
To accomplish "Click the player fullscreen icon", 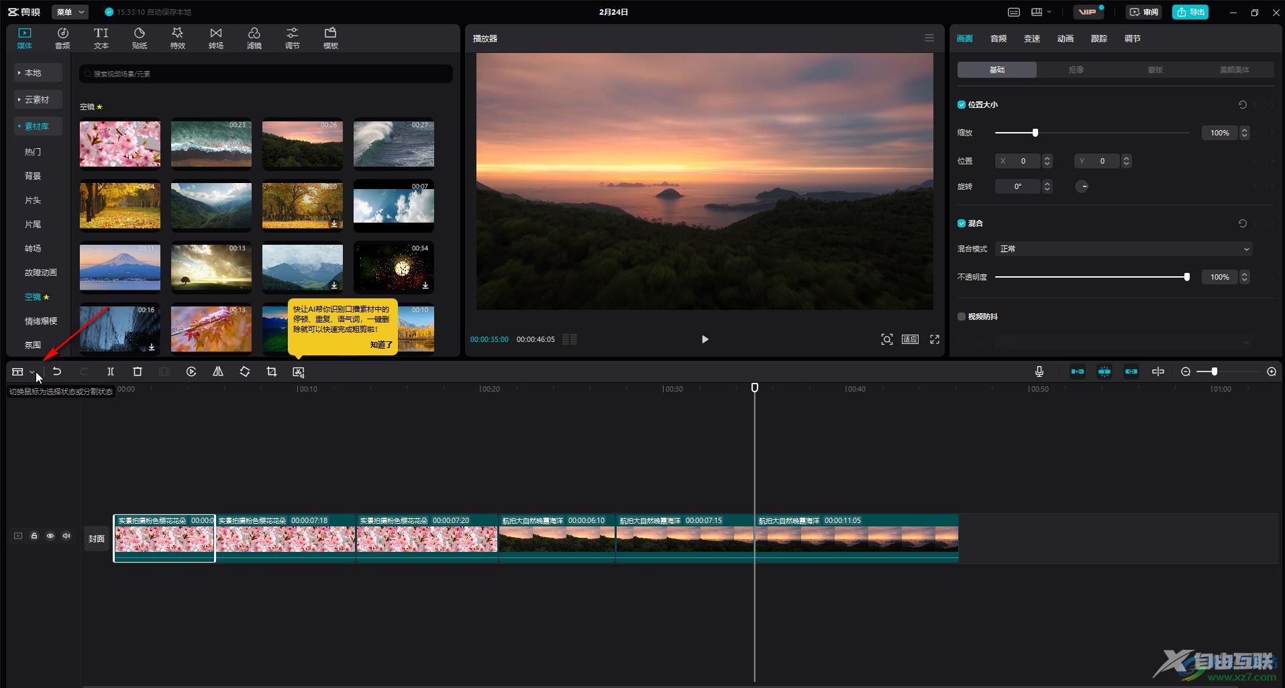I will [935, 339].
